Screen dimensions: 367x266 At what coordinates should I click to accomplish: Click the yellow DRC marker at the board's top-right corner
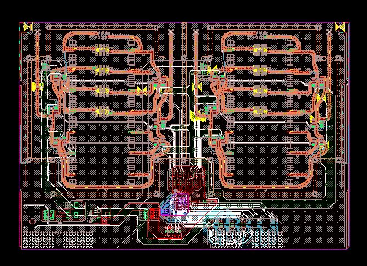coord(340,26)
